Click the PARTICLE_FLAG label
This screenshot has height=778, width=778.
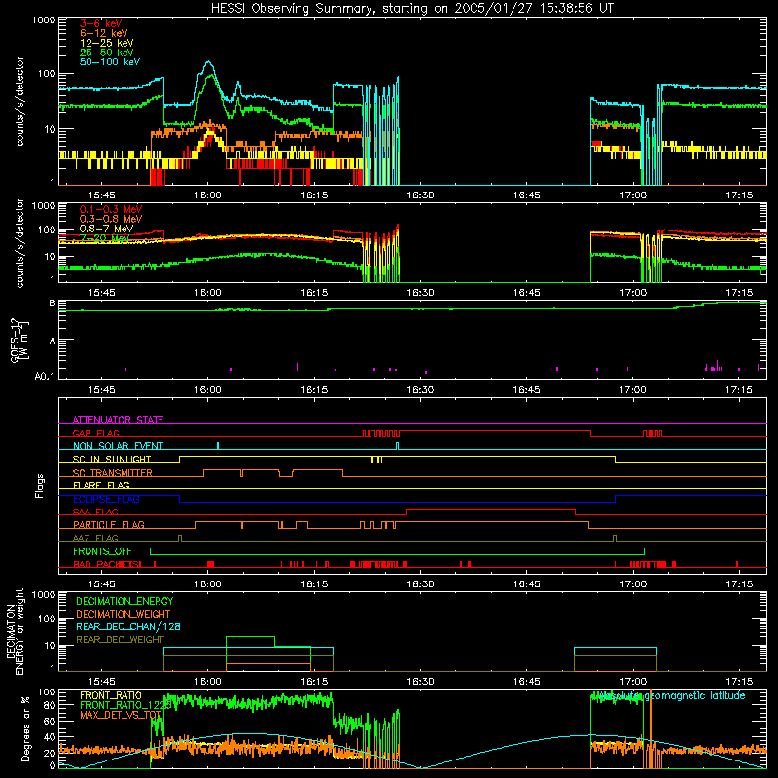[109, 525]
